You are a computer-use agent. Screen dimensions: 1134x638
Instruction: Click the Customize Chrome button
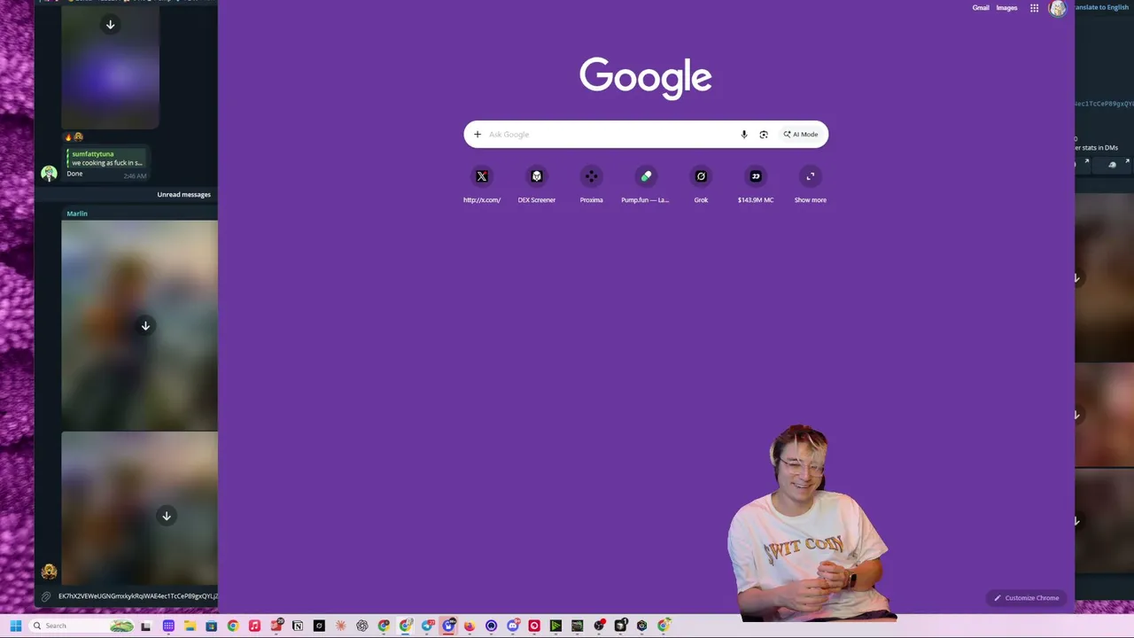click(x=1026, y=598)
